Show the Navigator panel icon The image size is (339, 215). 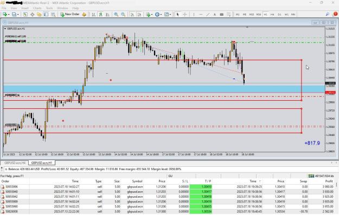pyautogui.click(x=39, y=15)
